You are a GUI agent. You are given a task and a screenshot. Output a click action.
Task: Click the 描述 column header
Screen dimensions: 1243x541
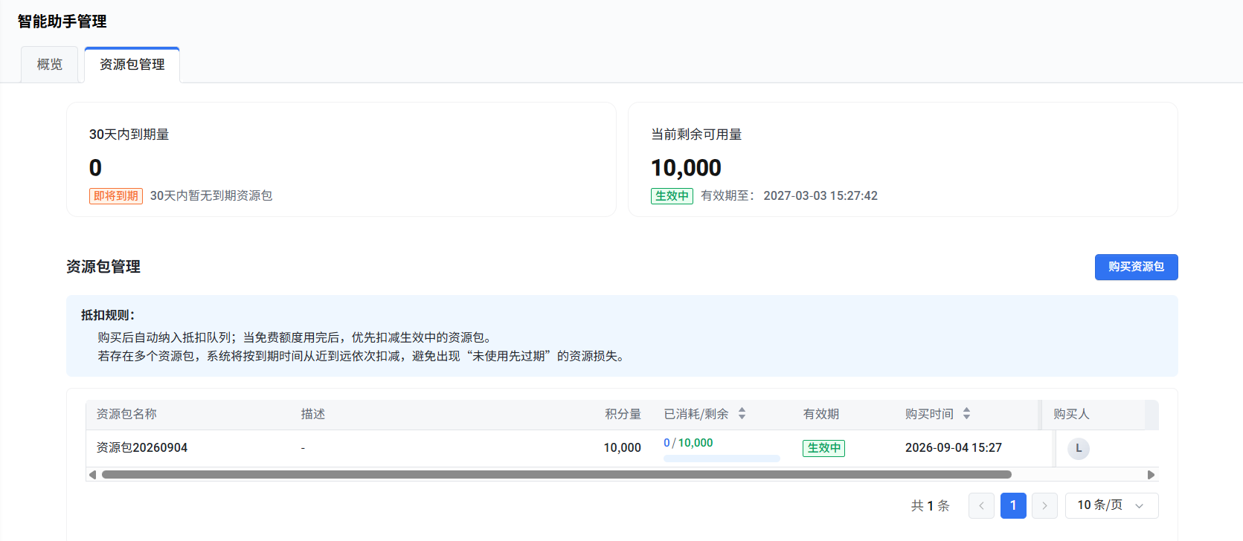(313, 414)
